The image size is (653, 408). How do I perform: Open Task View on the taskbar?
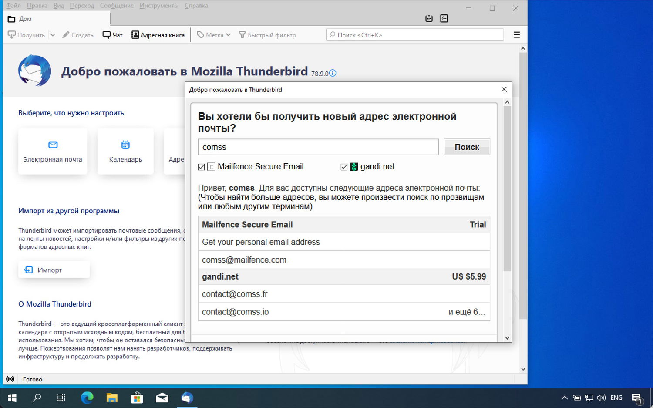coord(61,398)
